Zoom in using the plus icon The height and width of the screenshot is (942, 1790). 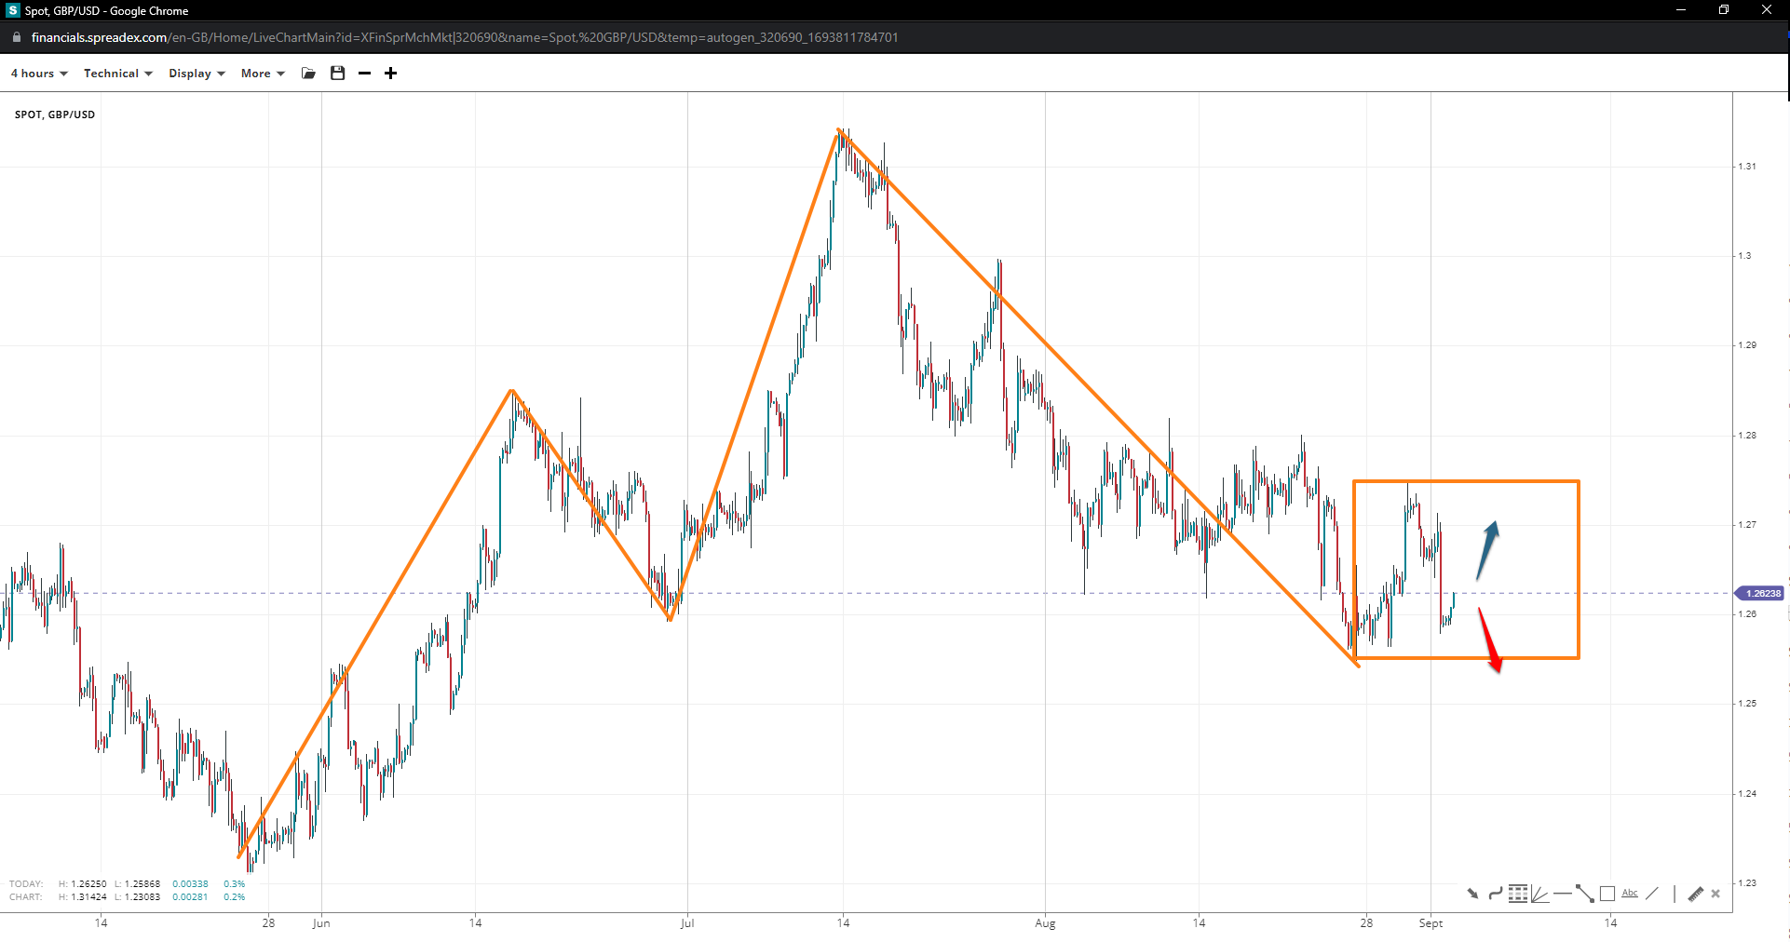tap(391, 74)
